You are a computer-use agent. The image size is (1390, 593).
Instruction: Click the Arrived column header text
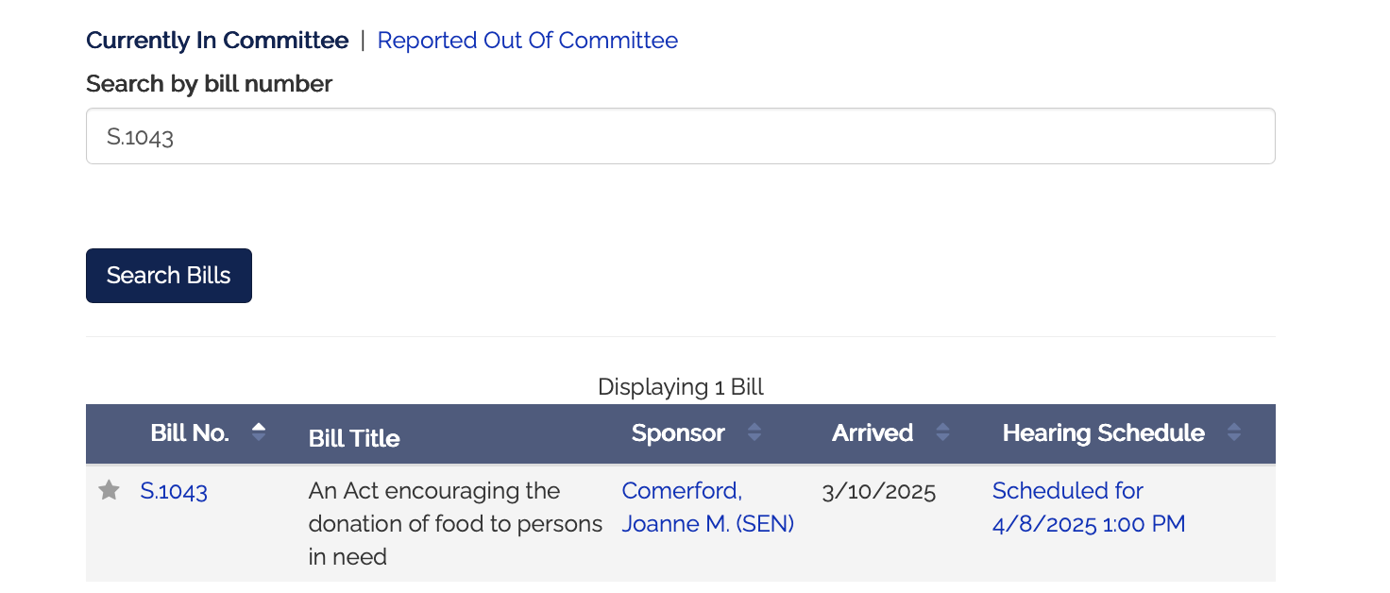click(873, 433)
